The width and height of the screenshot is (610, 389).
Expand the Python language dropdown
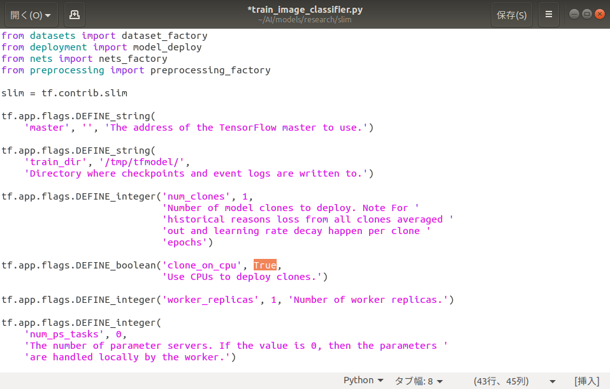pyautogui.click(x=363, y=381)
